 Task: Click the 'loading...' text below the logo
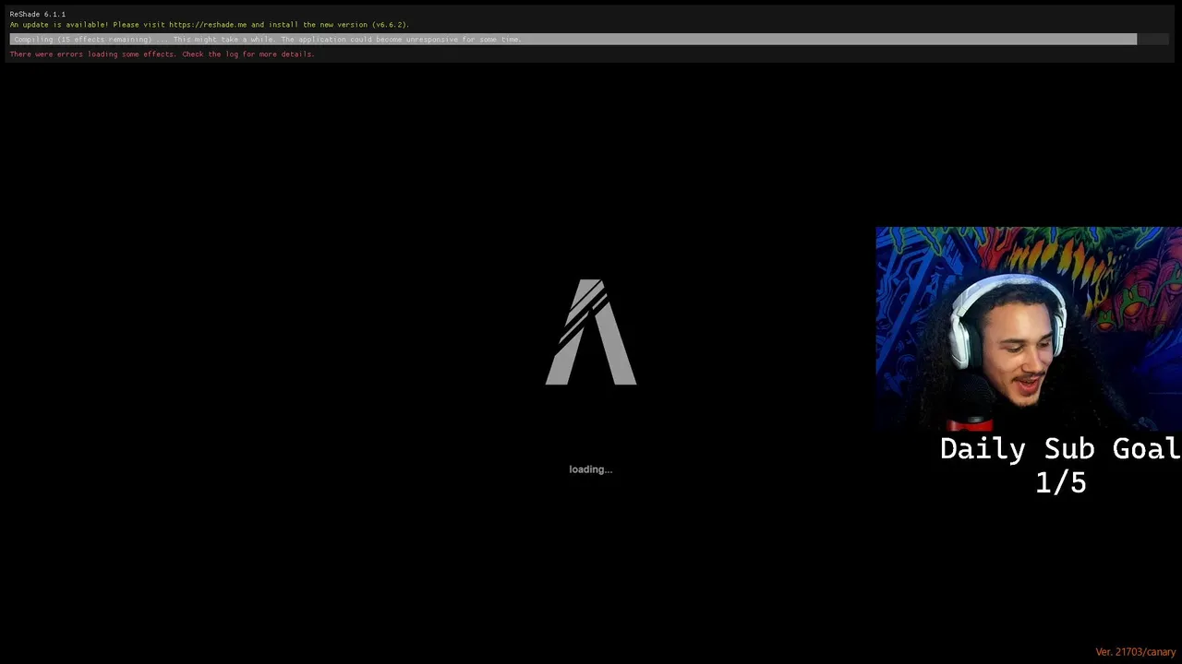[590, 469]
